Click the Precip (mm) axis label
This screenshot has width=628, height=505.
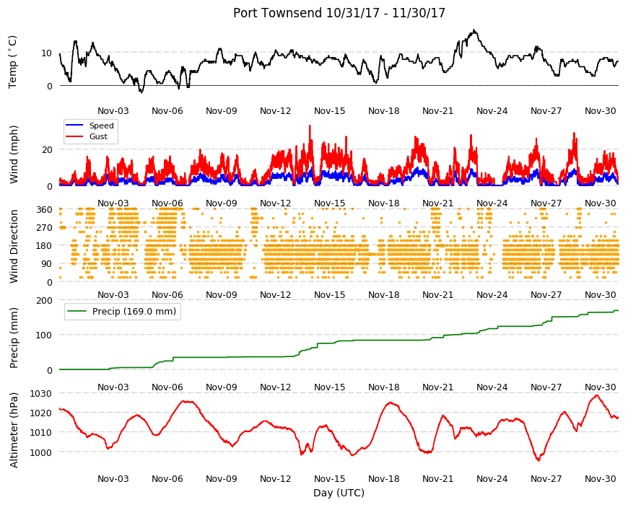coord(14,338)
